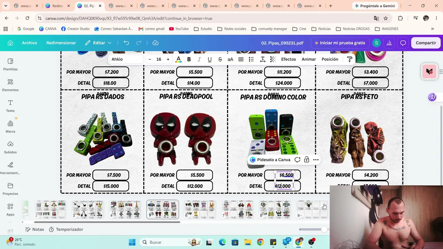
Task: Copy style with paint roller
Action: 350,59
